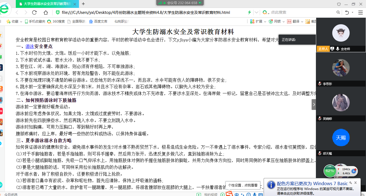Screen dimensions: 366x196
Task: Open the browser hamburger main menu
Action: pyautogui.click(x=360, y=13)
